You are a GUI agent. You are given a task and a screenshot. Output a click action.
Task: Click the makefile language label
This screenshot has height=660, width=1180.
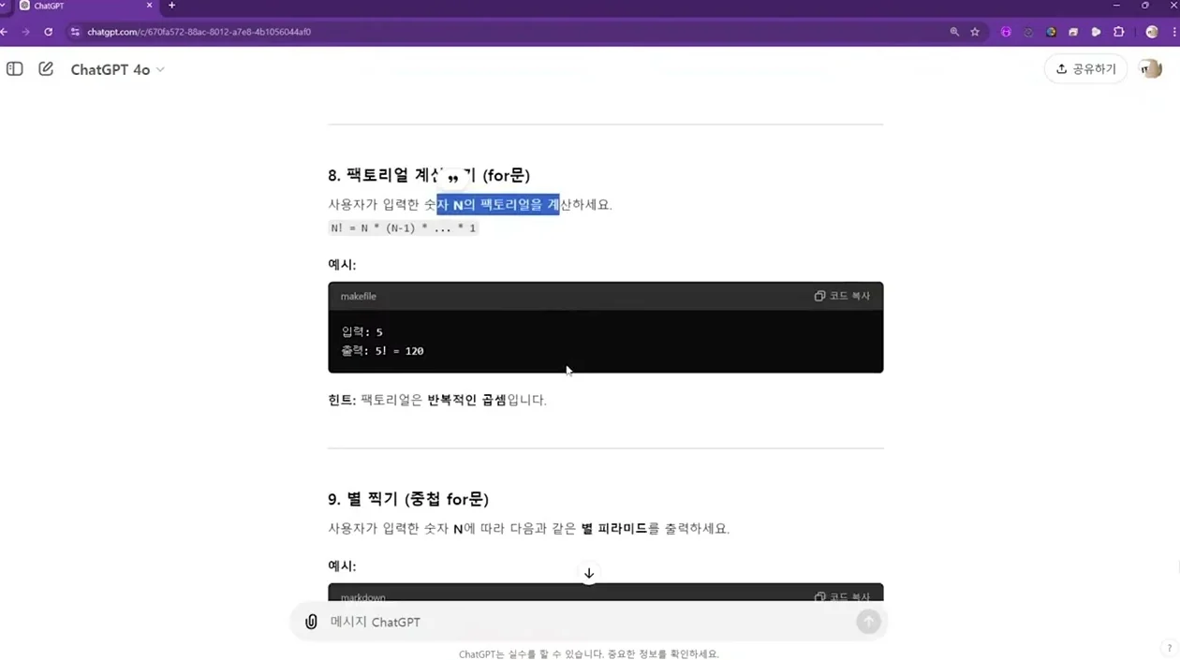[358, 296]
